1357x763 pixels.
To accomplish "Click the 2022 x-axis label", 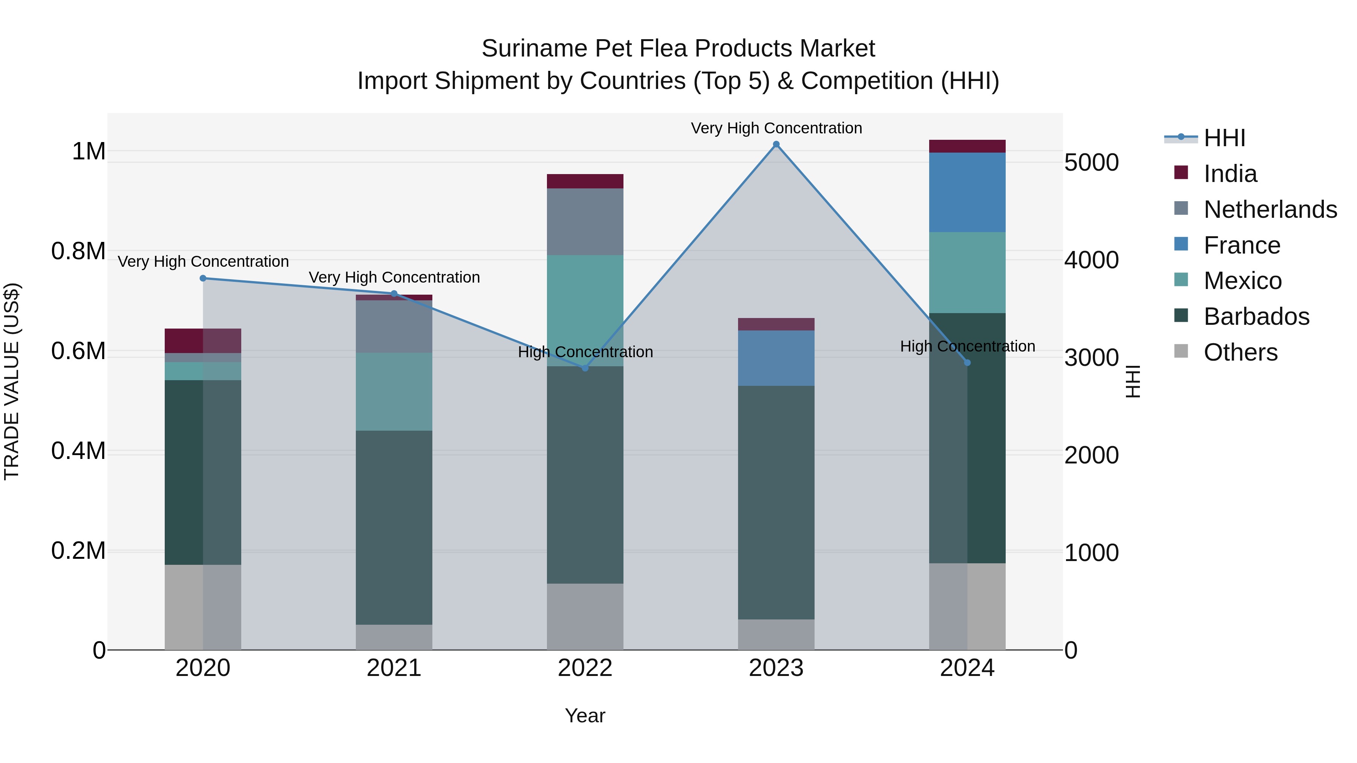I will tap(585, 668).
